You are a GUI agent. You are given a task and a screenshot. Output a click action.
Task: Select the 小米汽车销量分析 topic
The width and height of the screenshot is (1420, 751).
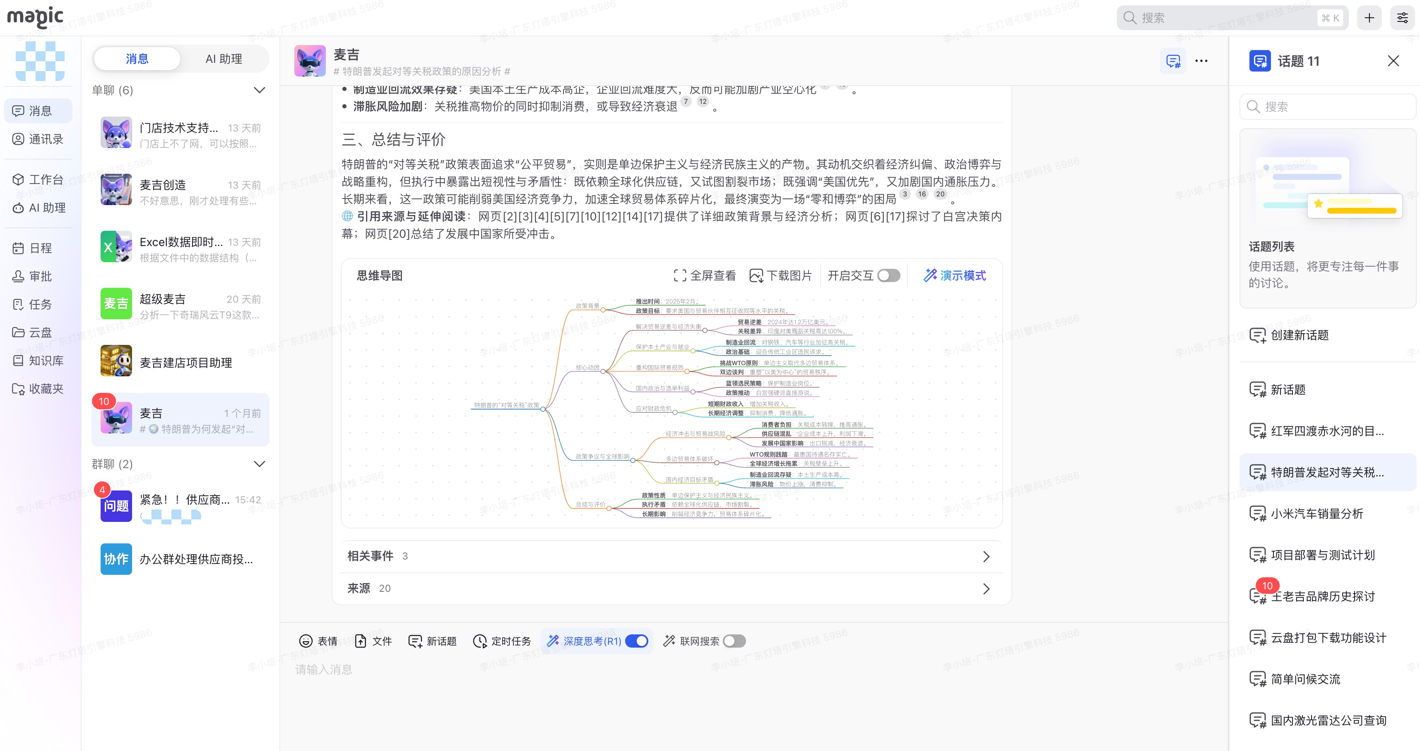pos(1317,514)
